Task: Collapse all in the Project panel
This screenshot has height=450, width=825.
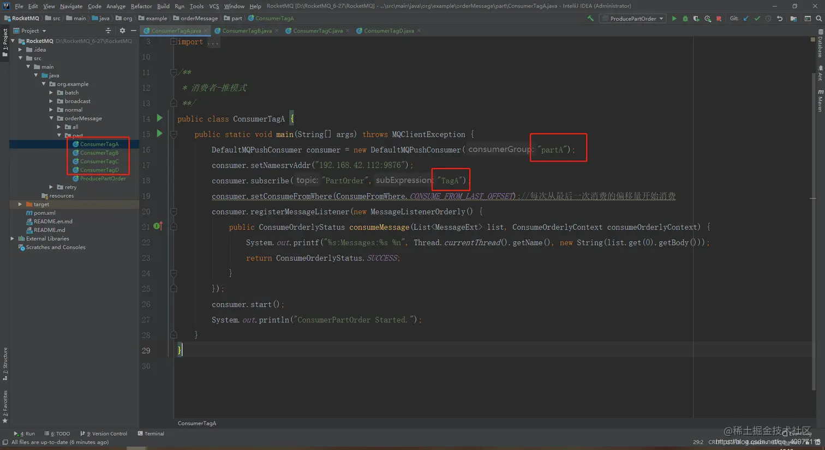Action: tap(108, 31)
